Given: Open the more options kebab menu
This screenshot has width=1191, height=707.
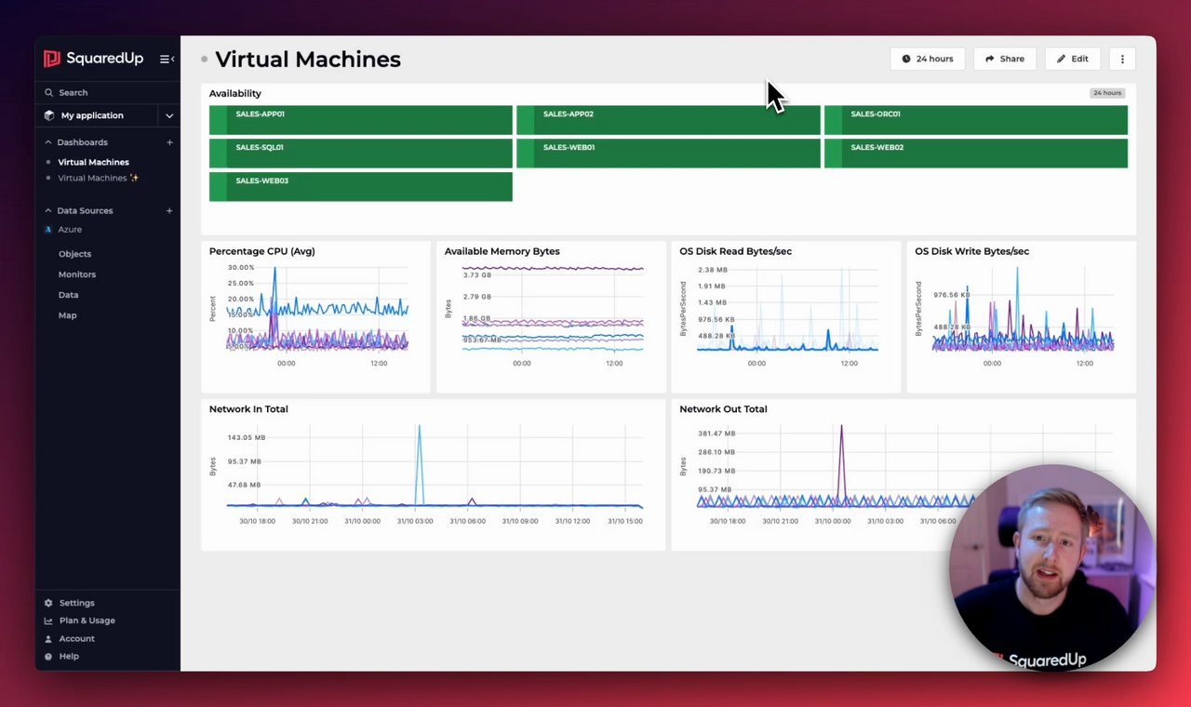Looking at the screenshot, I should point(1122,59).
